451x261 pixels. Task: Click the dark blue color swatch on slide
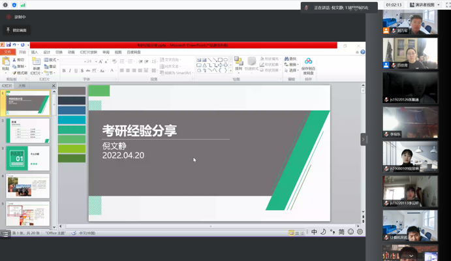tap(72, 100)
